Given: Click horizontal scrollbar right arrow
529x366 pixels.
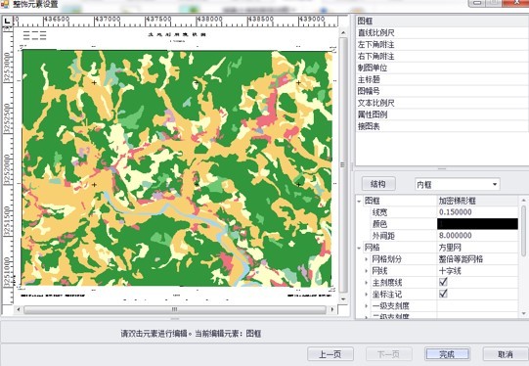Looking at the screenshot, I should click(x=332, y=309).
